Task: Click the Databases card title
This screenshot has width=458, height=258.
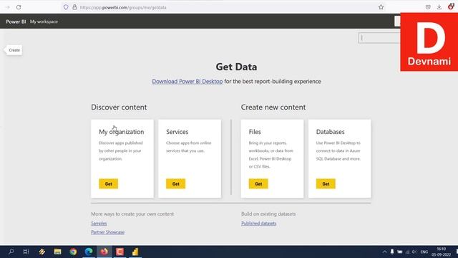Action: [x=330, y=132]
